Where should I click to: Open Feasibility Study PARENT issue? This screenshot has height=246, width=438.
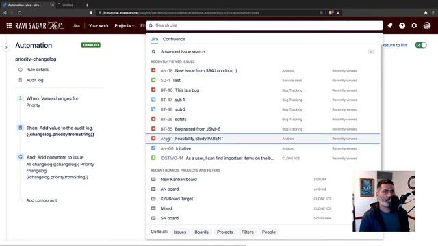point(263,139)
